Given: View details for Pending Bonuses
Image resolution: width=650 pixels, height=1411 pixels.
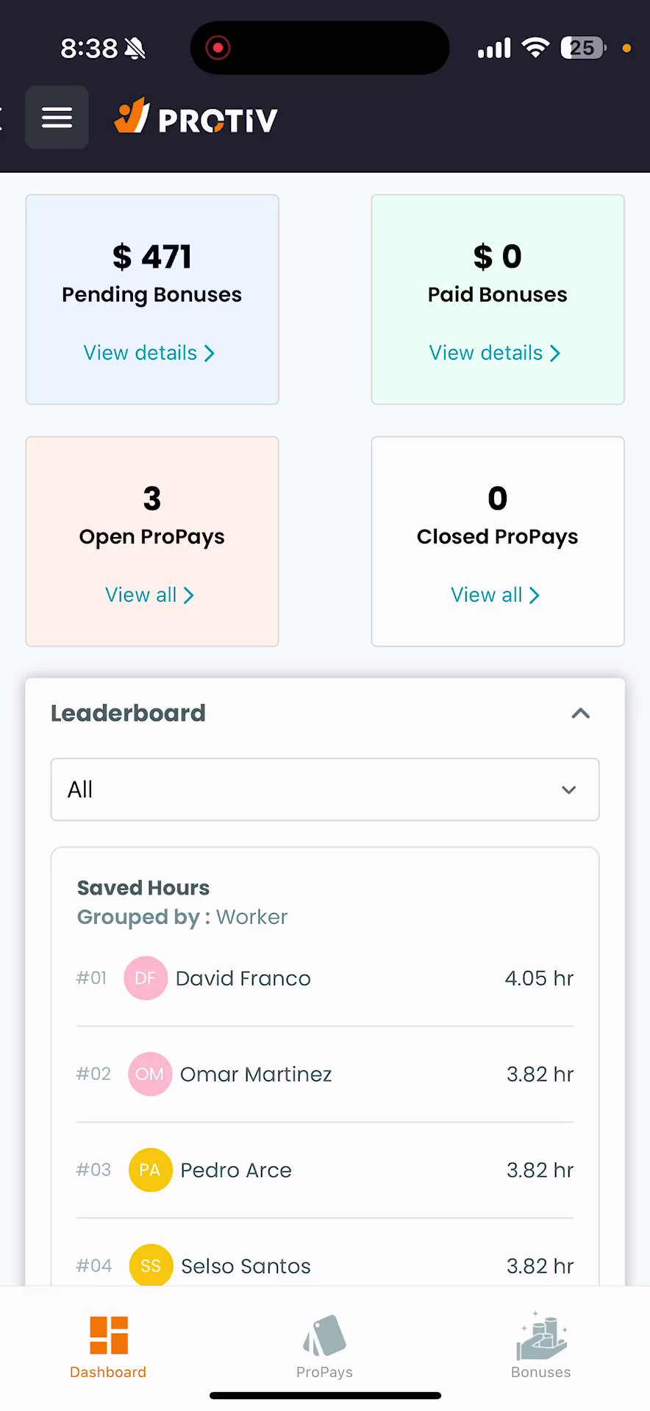Looking at the screenshot, I should click(x=149, y=353).
